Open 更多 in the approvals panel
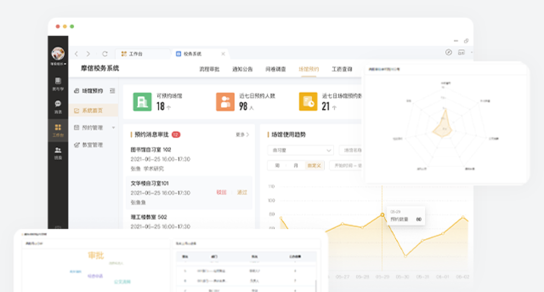544x292 pixels. click(x=243, y=135)
